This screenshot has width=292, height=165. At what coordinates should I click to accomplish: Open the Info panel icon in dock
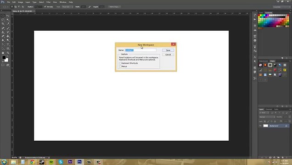255,40
